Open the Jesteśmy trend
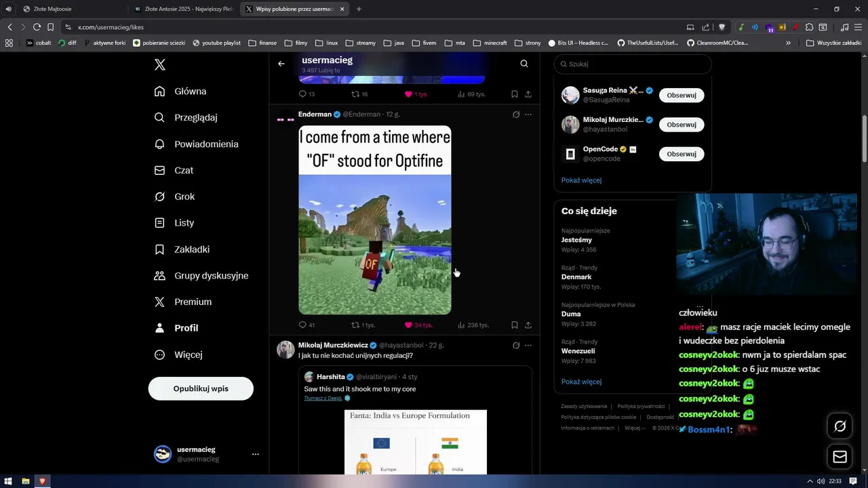Image resolution: width=868 pixels, height=488 pixels. point(576,240)
